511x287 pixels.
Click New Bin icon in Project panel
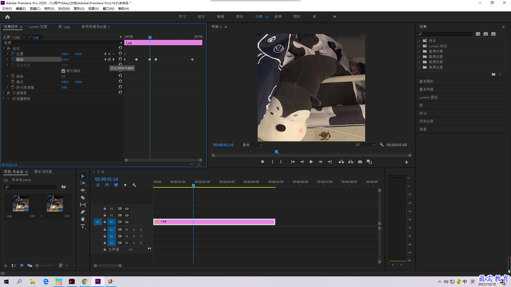[x=64, y=187]
